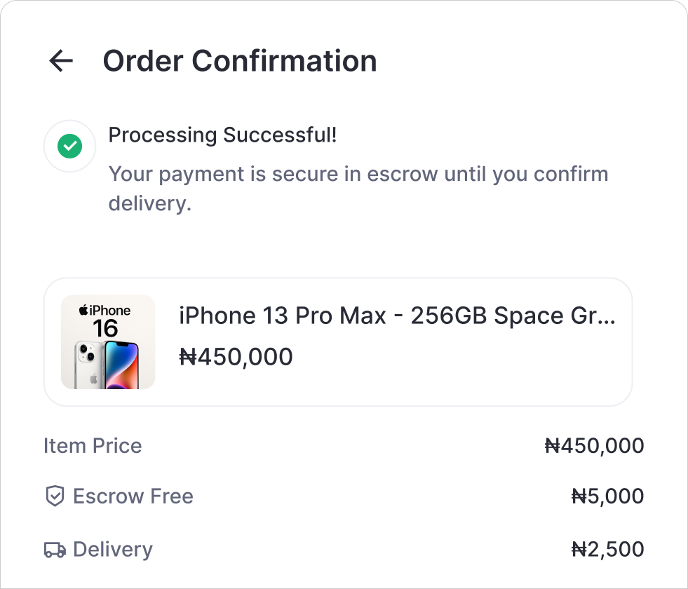688x589 pixels.
Task: Click the ₦450,000 price in product card
Action: (x=236, y=357)
